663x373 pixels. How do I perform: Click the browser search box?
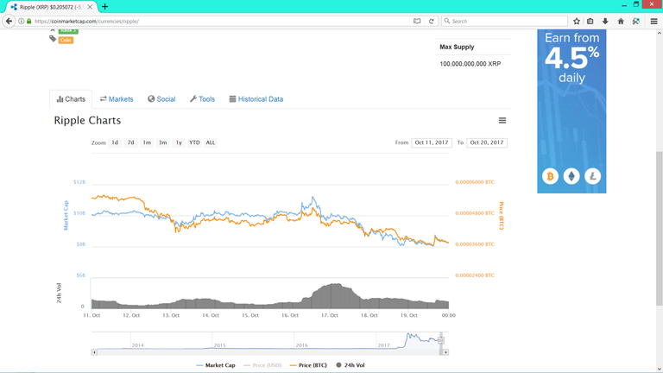pos(504,21)
